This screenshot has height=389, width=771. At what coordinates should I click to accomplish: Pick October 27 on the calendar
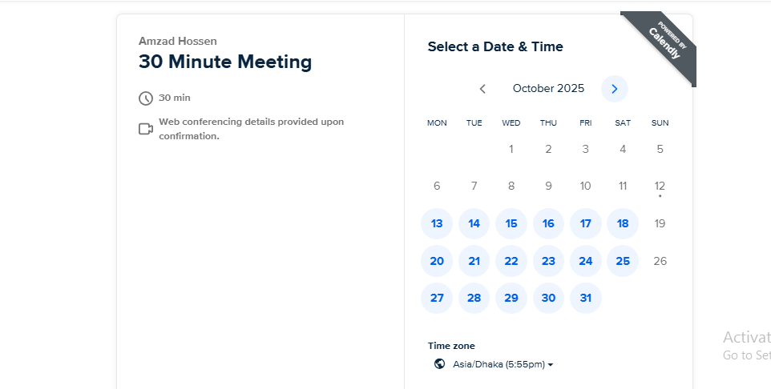point(437,298)
